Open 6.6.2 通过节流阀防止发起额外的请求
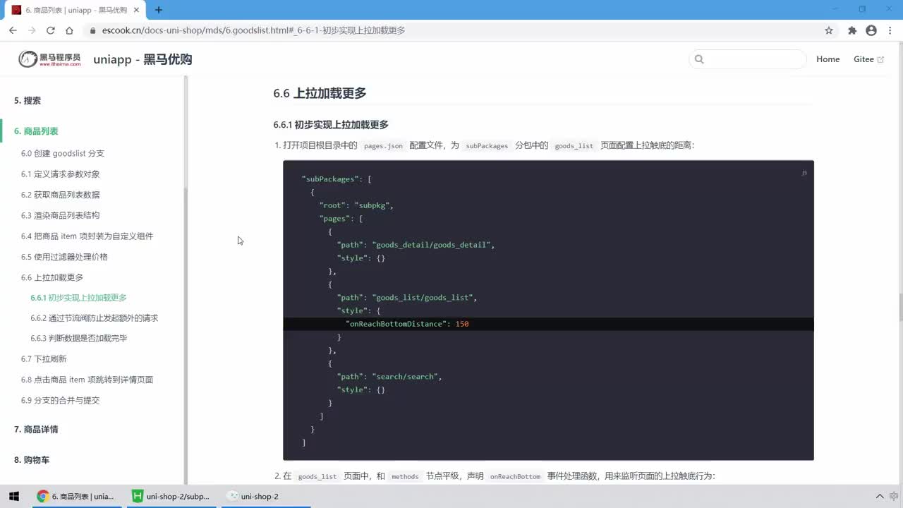 tap(94, 318)
